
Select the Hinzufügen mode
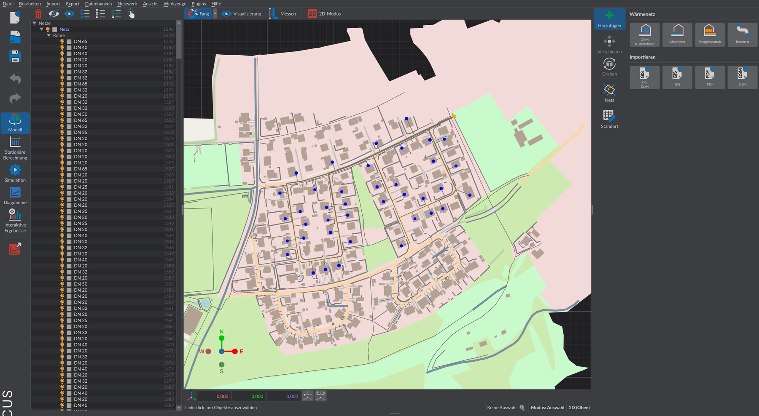(609, 19)
